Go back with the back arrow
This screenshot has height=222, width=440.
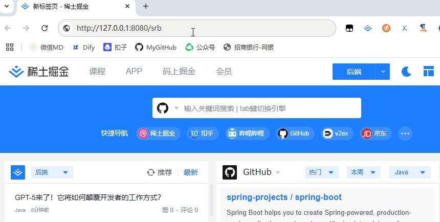click(x=8, y=28)
